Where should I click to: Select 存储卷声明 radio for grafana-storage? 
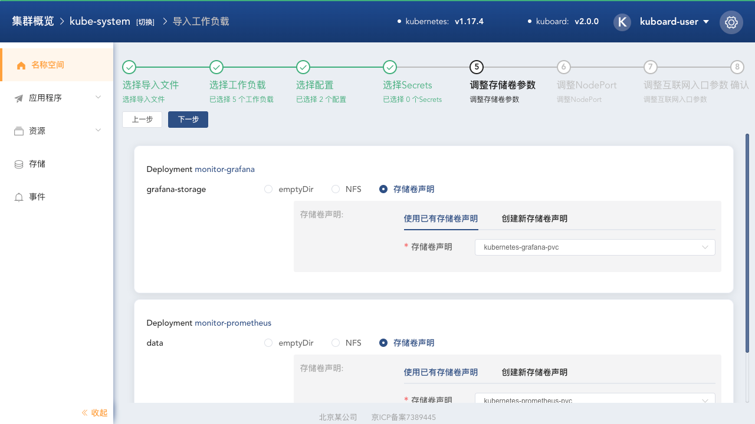click(x=383, y=189)
